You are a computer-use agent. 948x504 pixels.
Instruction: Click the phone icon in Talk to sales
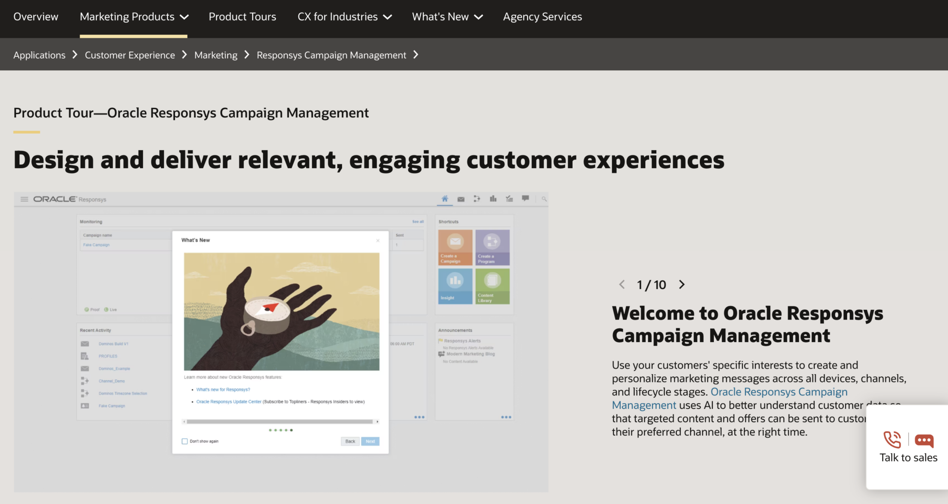(892, 440)
